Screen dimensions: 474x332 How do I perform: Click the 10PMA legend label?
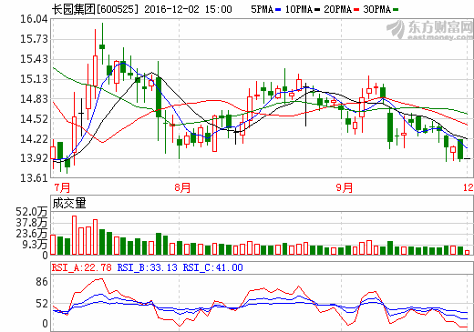[299, 9]
